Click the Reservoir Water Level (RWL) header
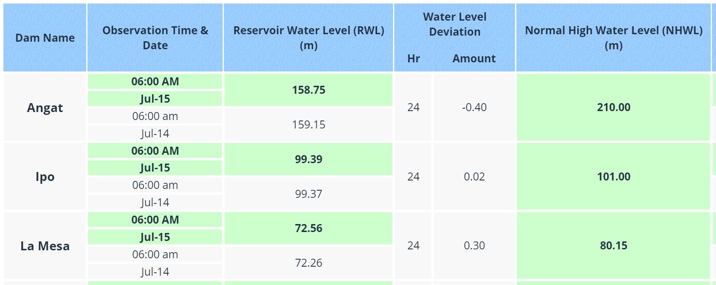This screenshot has width=716, height=285. (x=309, y=38)
